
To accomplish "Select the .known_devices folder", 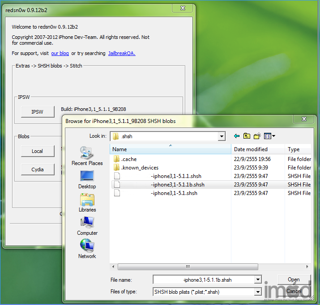I will (140, 168).
